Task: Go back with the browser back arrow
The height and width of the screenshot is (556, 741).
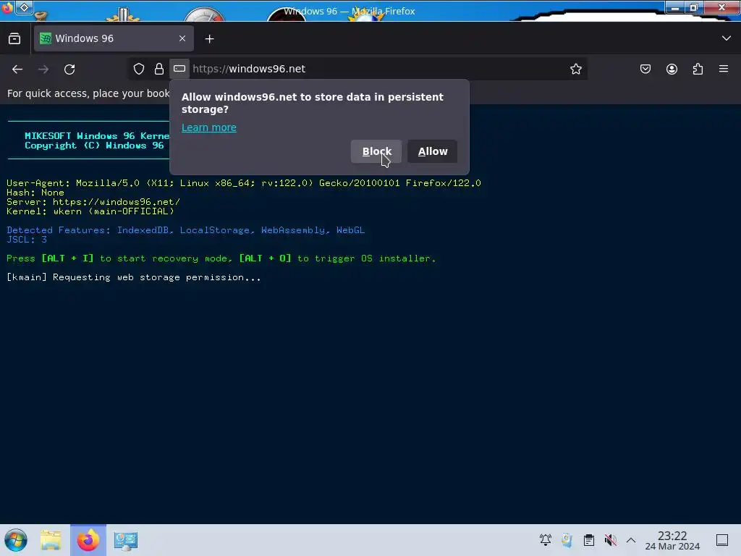Action: point(17,69)
